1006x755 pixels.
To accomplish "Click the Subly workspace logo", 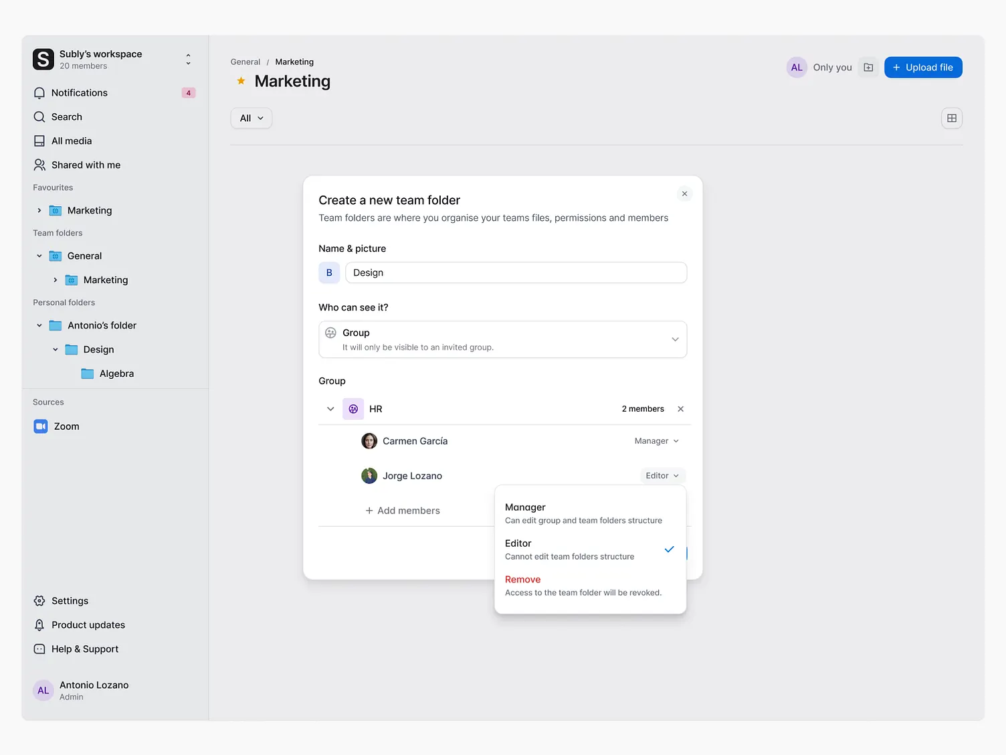I will point(43,60).
